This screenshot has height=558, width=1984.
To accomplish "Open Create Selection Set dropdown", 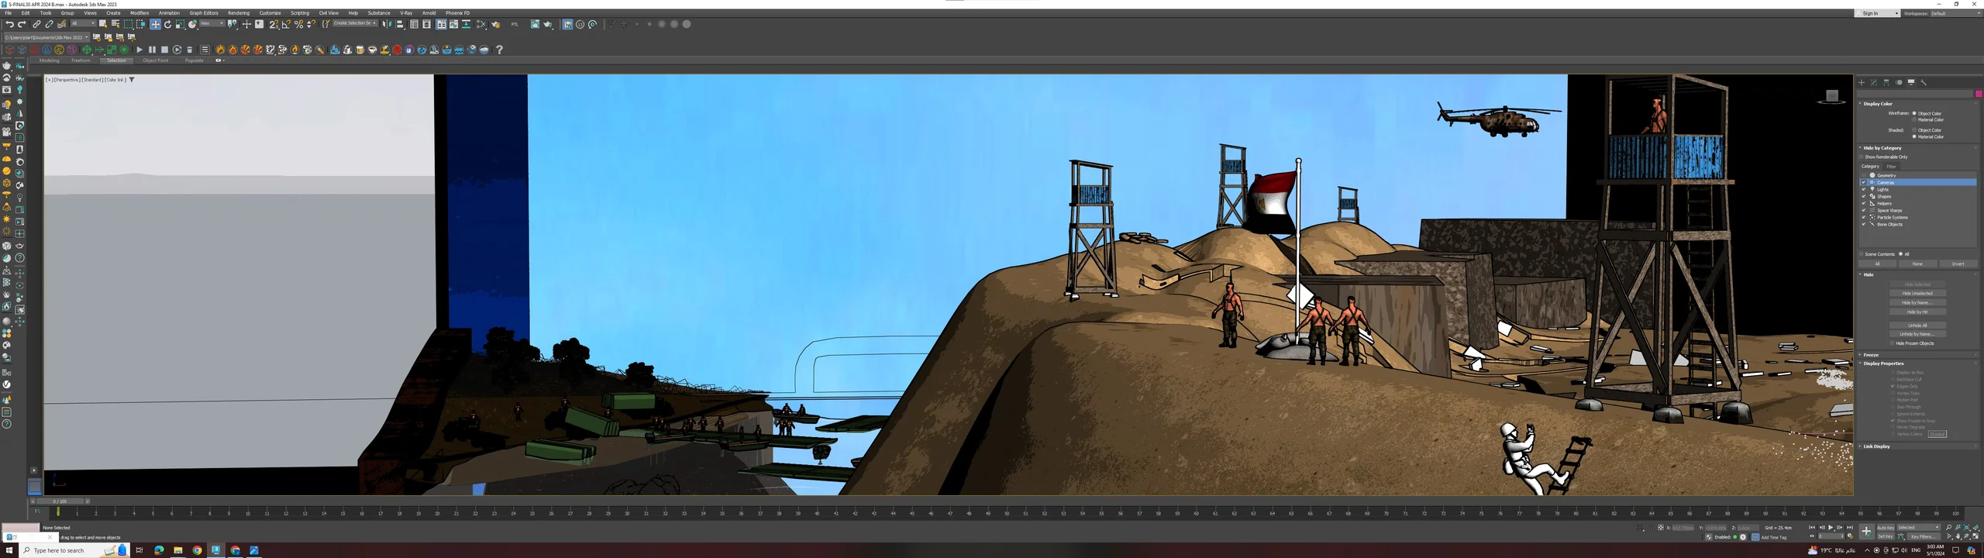I will pyautogui.click(x=355, y=23).
